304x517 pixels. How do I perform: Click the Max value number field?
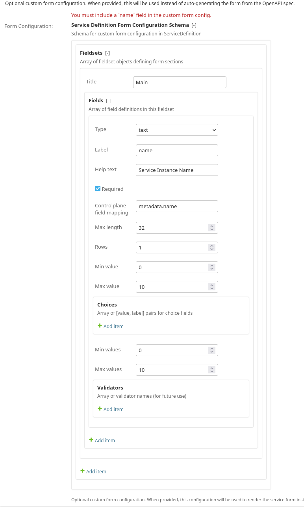(171, 287)
